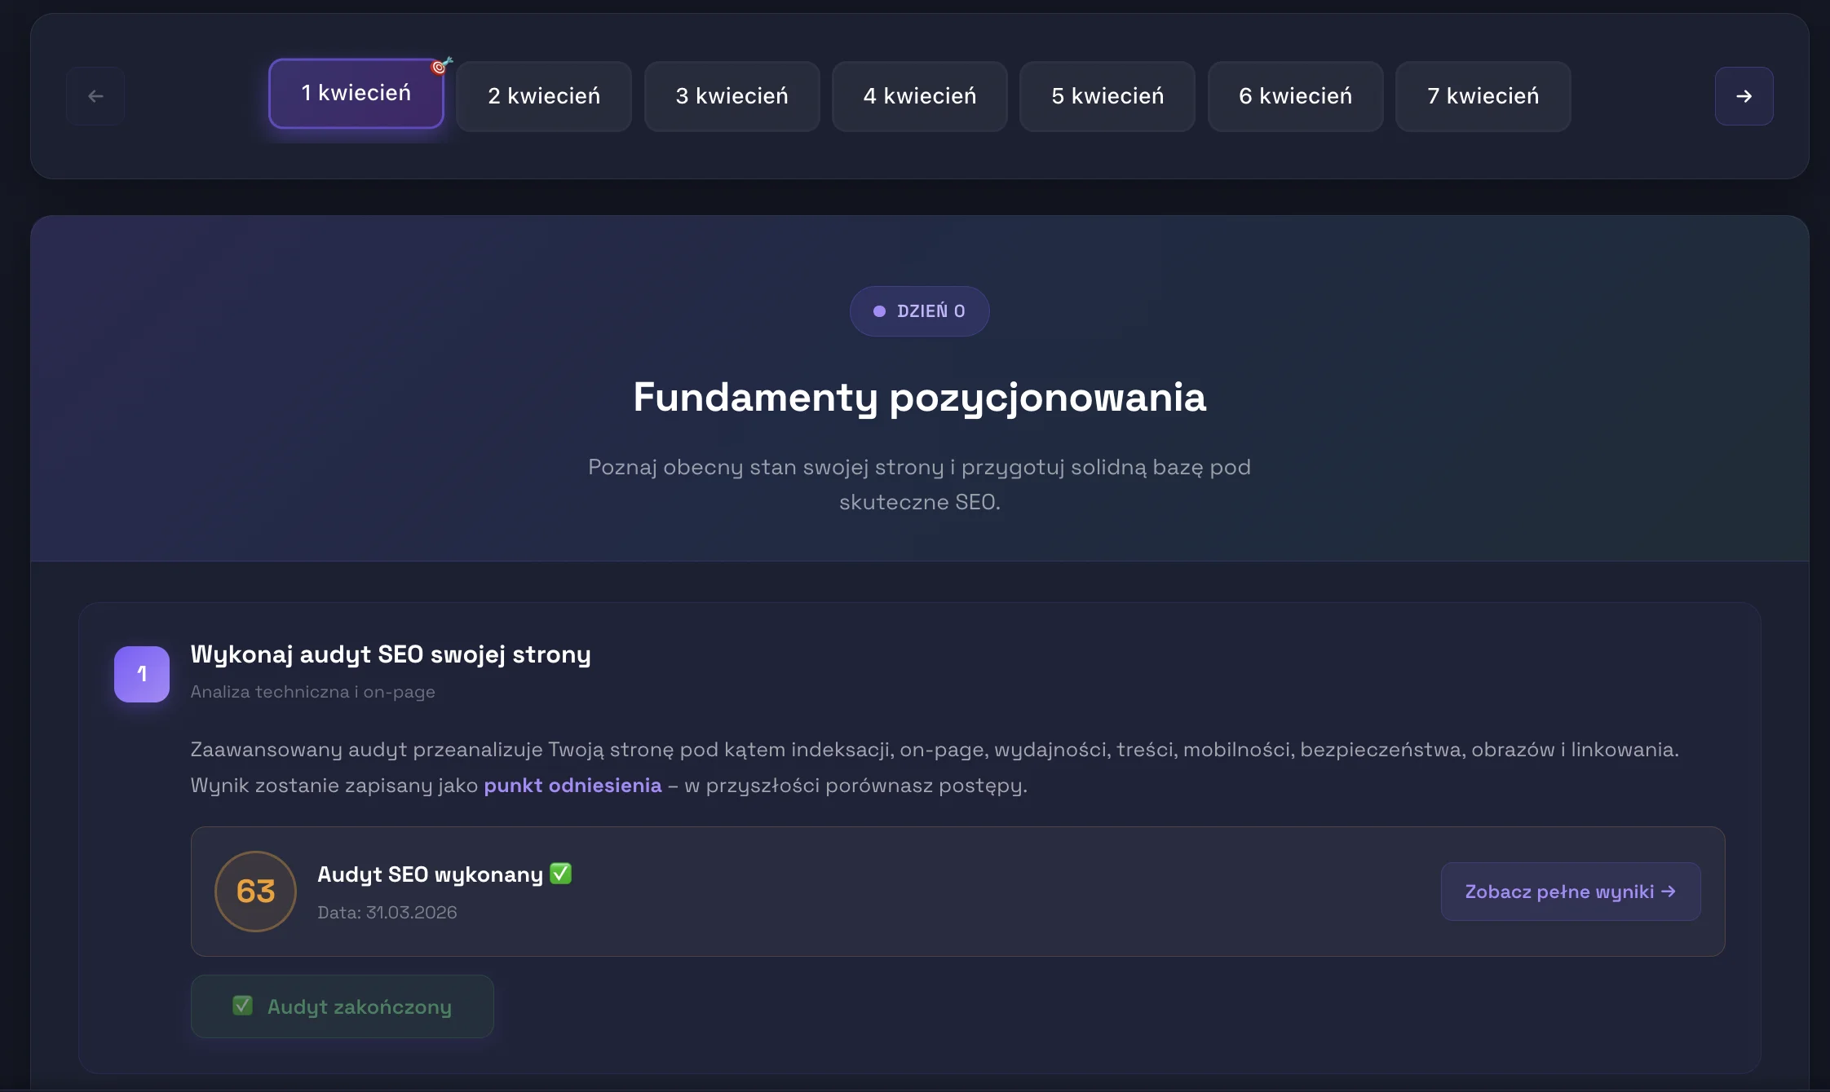Click the left arrow navigation icon
This screenshot has width=1830, height=1092.
click(x=95, y=95)
